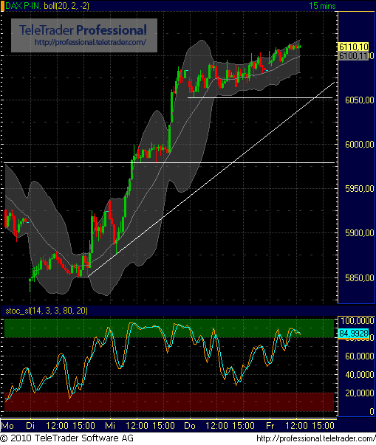Click the grey 6100,11 price label
376x445 pixels.
[354, 55]
